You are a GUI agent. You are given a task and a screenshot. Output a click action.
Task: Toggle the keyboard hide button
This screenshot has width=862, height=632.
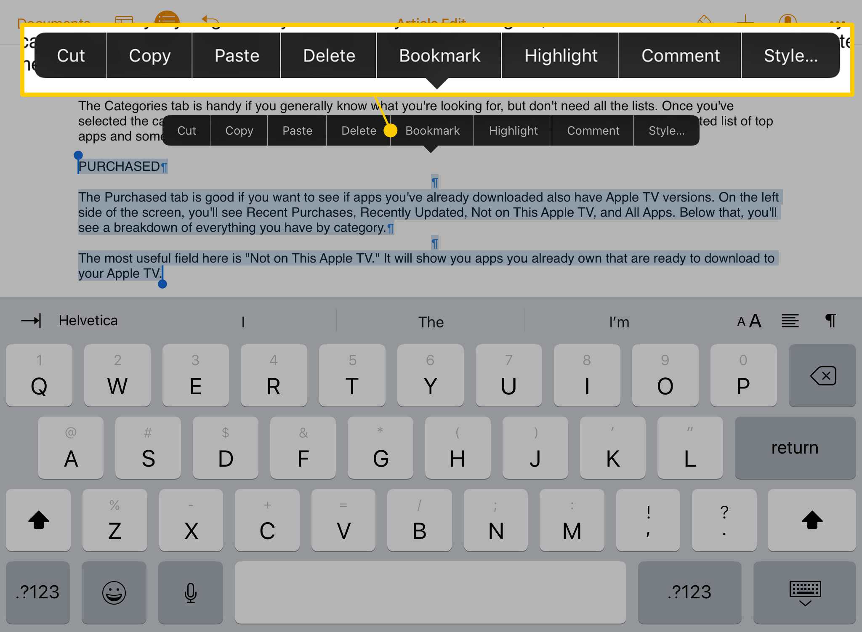pyautogui.click(x=806, y=591)
